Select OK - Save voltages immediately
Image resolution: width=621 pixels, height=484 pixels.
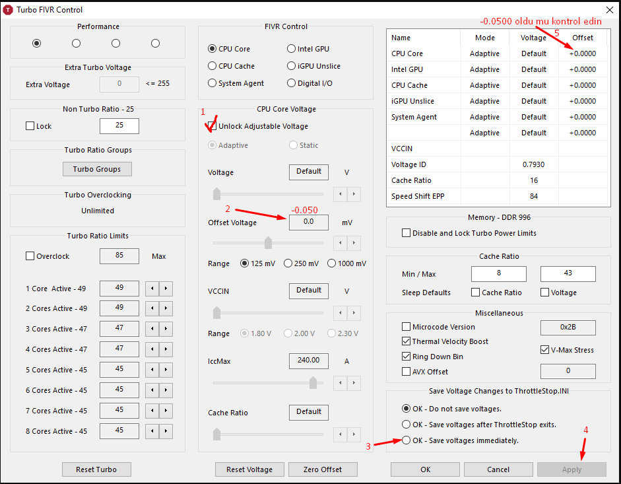pos(406,440)
